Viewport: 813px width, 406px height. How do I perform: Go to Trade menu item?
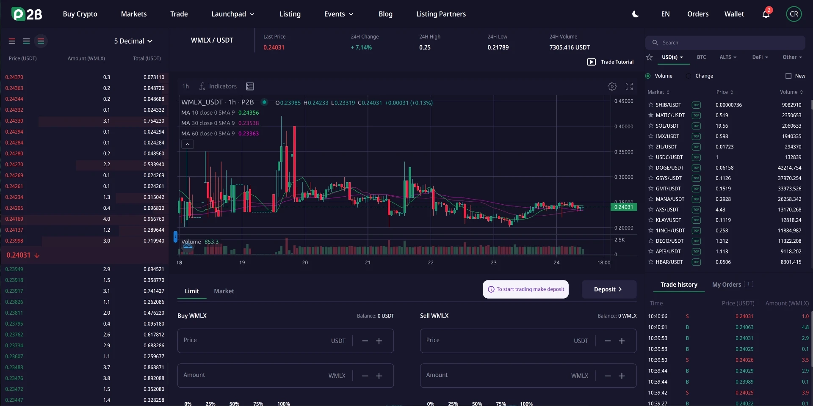179,14
